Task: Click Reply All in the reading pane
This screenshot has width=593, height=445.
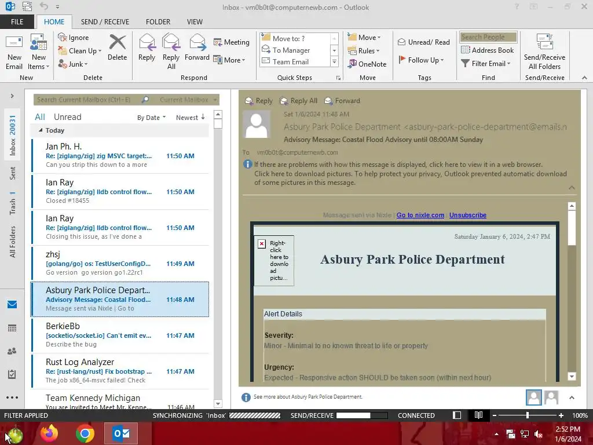Action: (x=298, y=101)
